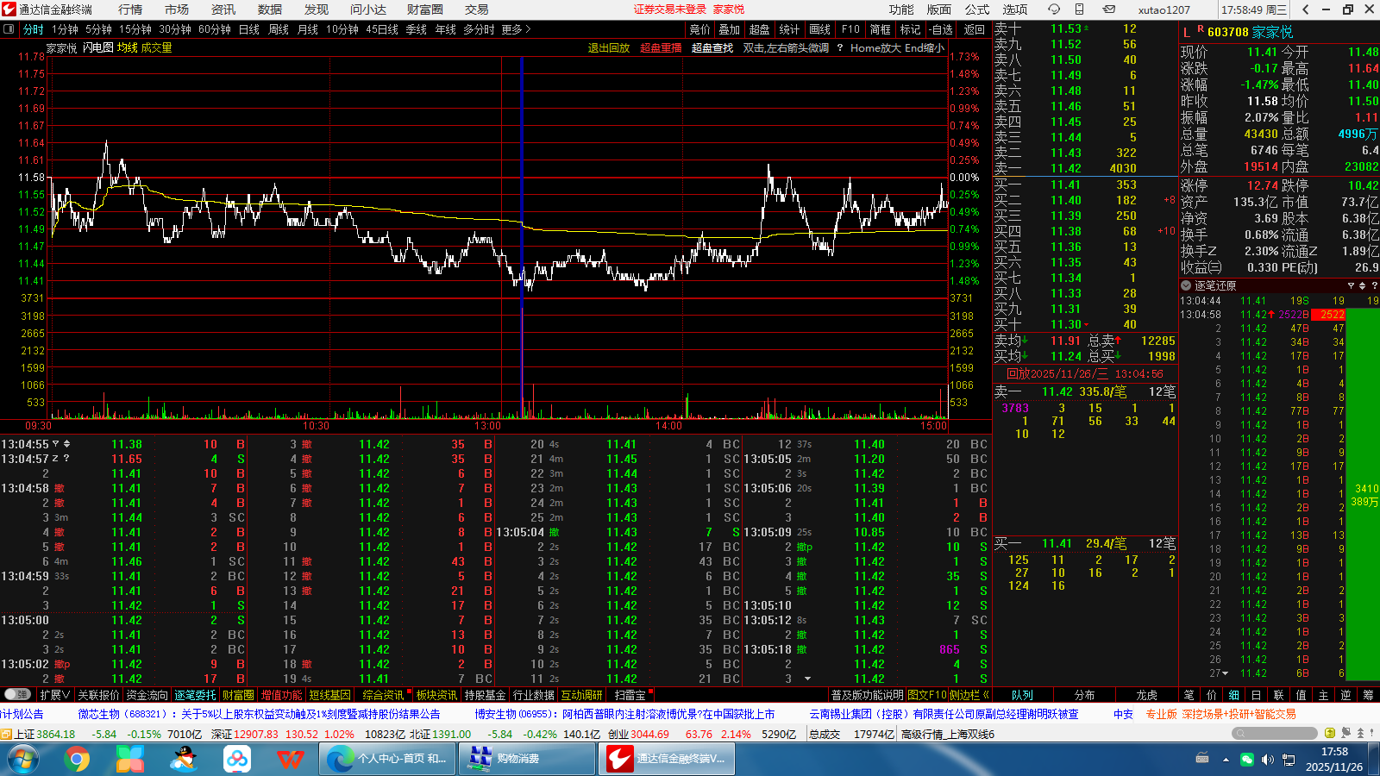Screen dimensions: 1380x776
Task: Click the back arrow icon in title bar
Action: (x=1306, y=9)
